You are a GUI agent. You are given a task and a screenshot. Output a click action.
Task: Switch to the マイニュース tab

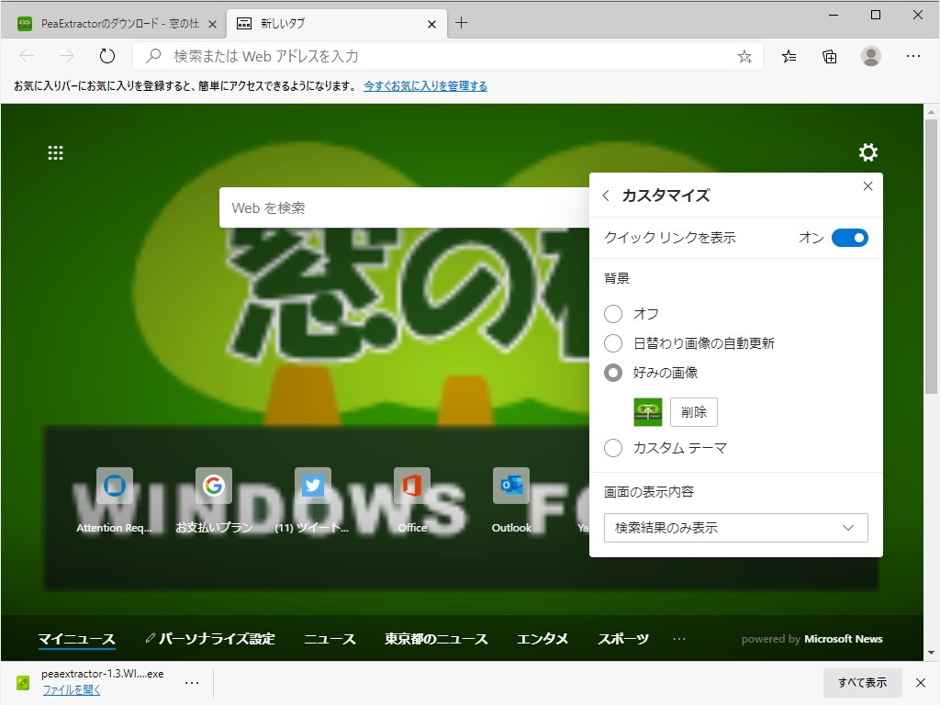coord(77,638)
